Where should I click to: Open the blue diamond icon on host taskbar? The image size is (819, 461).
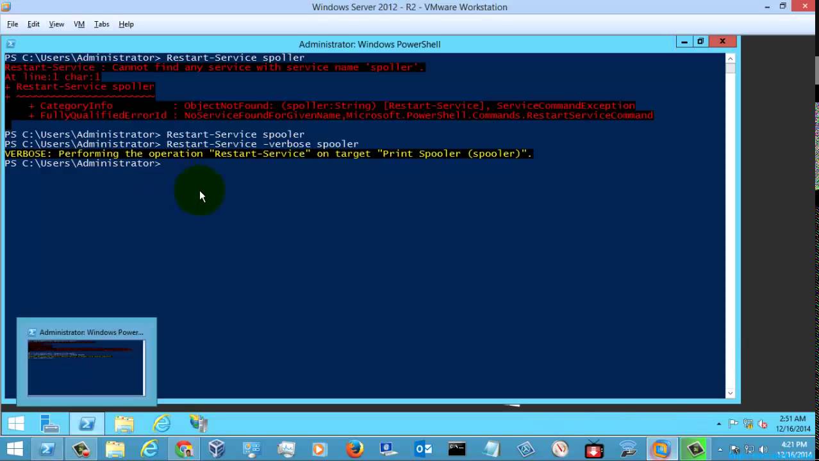click(525, 449)
